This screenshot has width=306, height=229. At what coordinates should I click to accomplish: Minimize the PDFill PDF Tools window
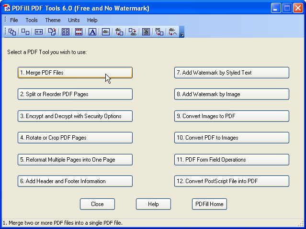tap(276, 8)
